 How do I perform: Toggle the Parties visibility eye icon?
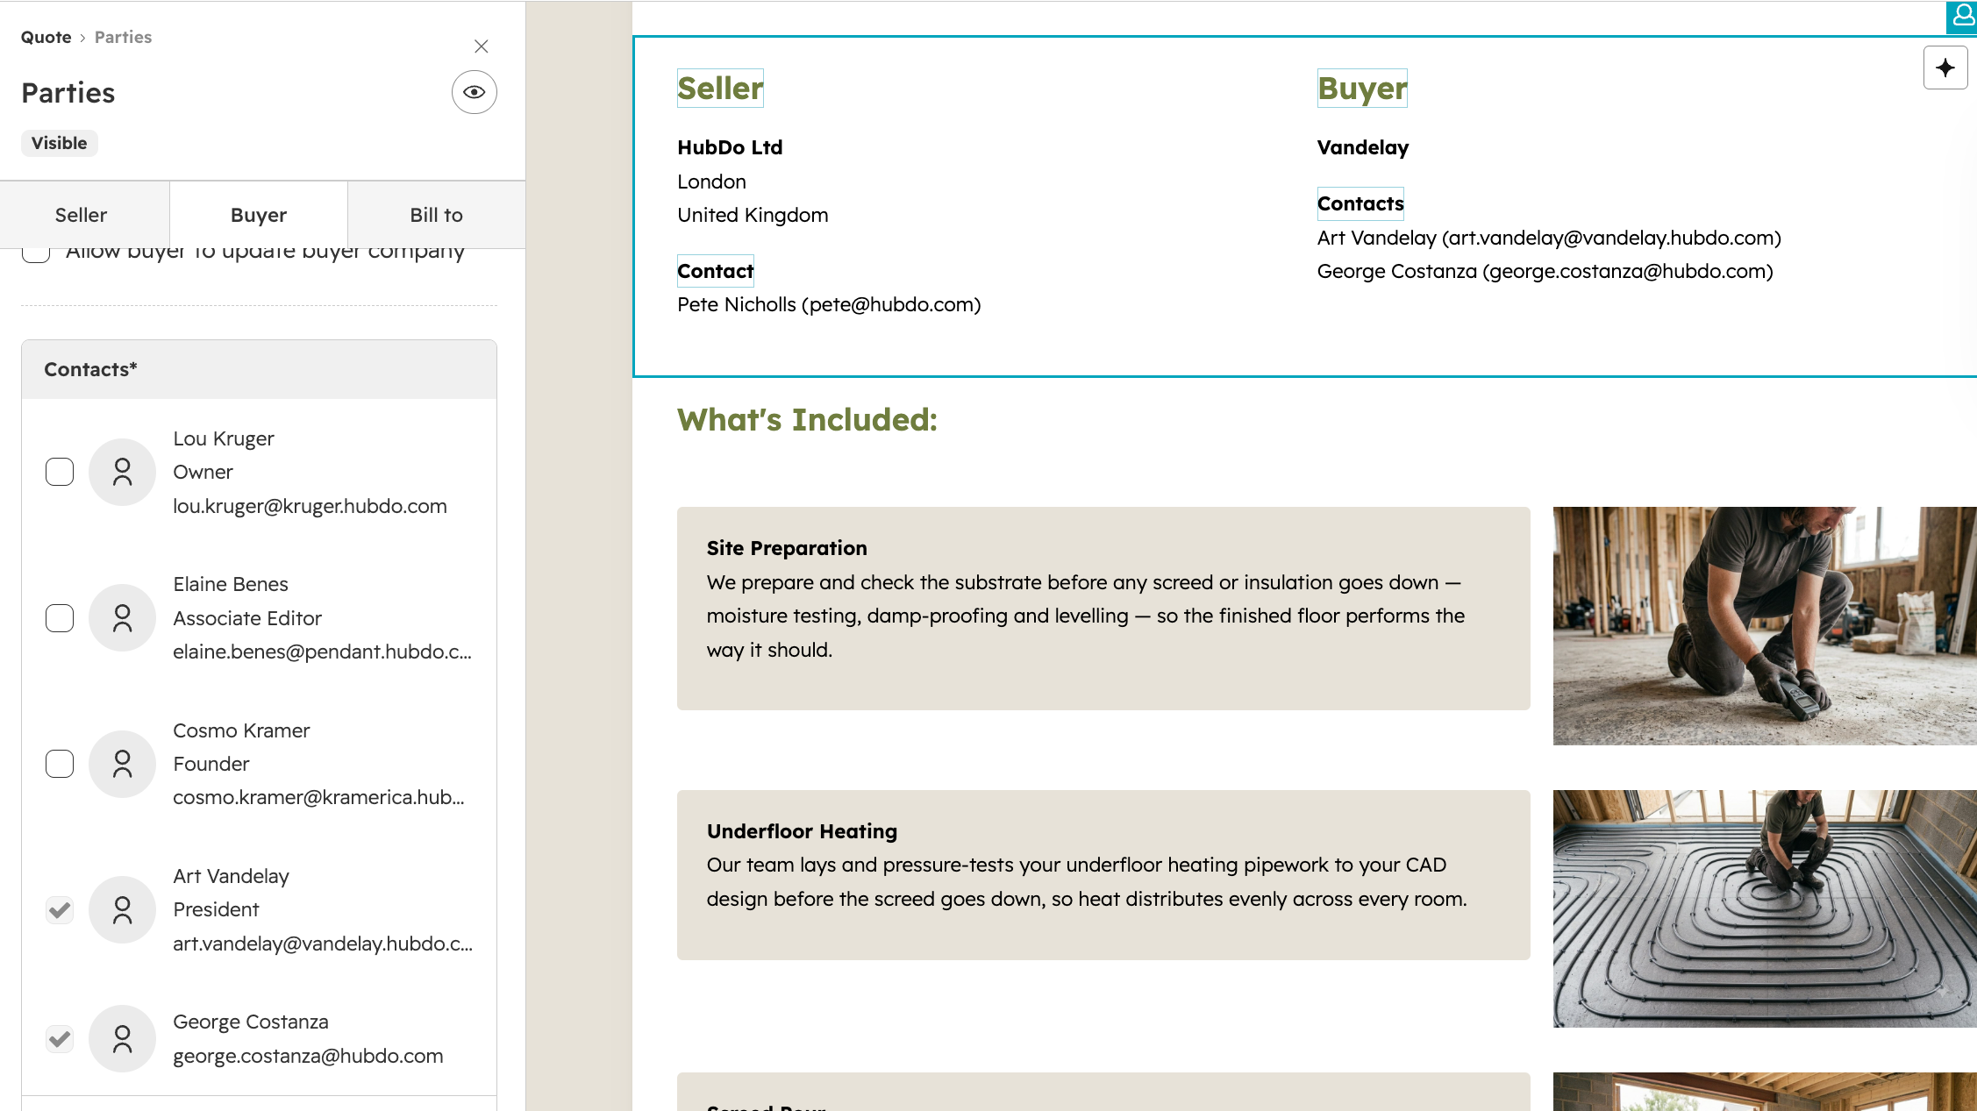(474, 92)
